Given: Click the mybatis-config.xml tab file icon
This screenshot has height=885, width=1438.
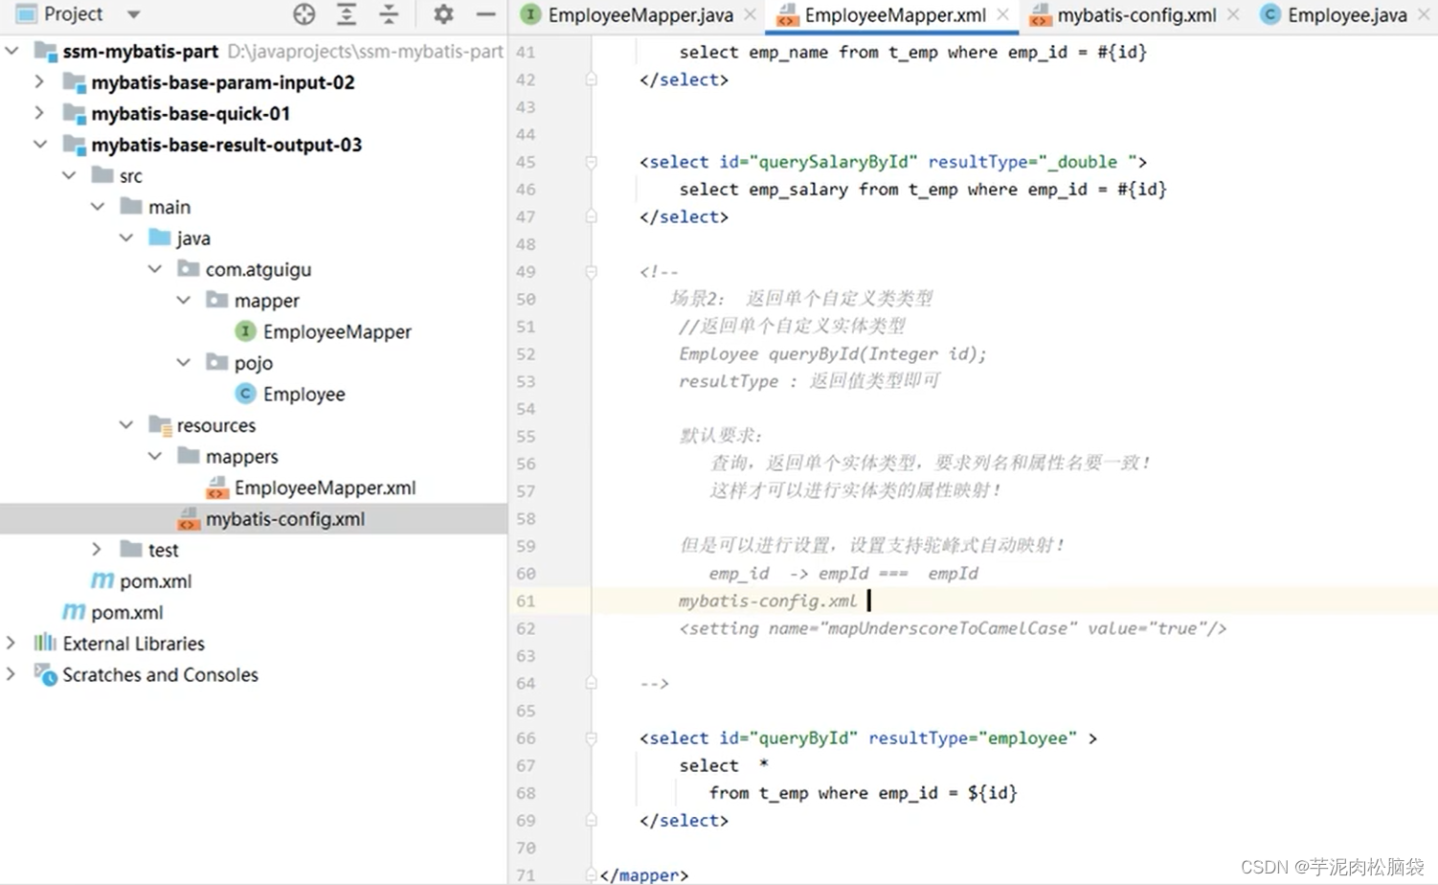Looking at the screenshot, I should tap(1040, 15).
